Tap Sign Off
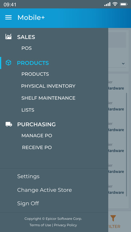 point(28,203)
